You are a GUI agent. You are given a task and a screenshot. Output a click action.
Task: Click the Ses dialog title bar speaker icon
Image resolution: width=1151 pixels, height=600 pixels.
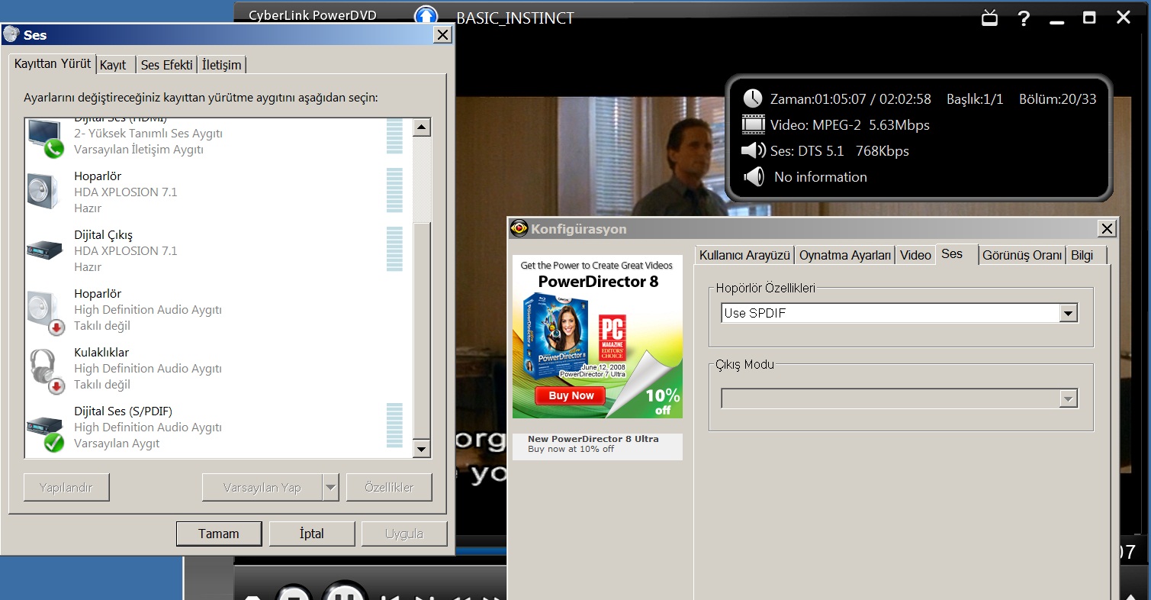(x=11, y=34)
